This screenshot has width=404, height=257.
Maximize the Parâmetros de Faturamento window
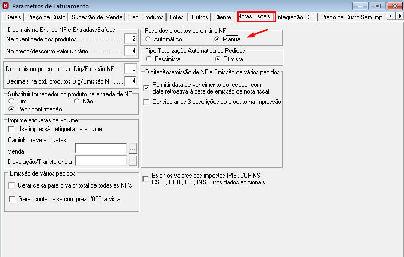377,6
